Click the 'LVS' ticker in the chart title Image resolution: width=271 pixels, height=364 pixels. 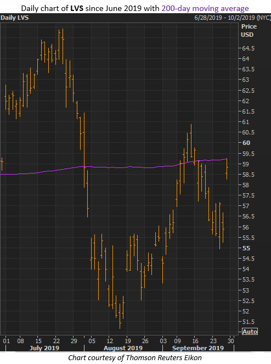point(77,8)
